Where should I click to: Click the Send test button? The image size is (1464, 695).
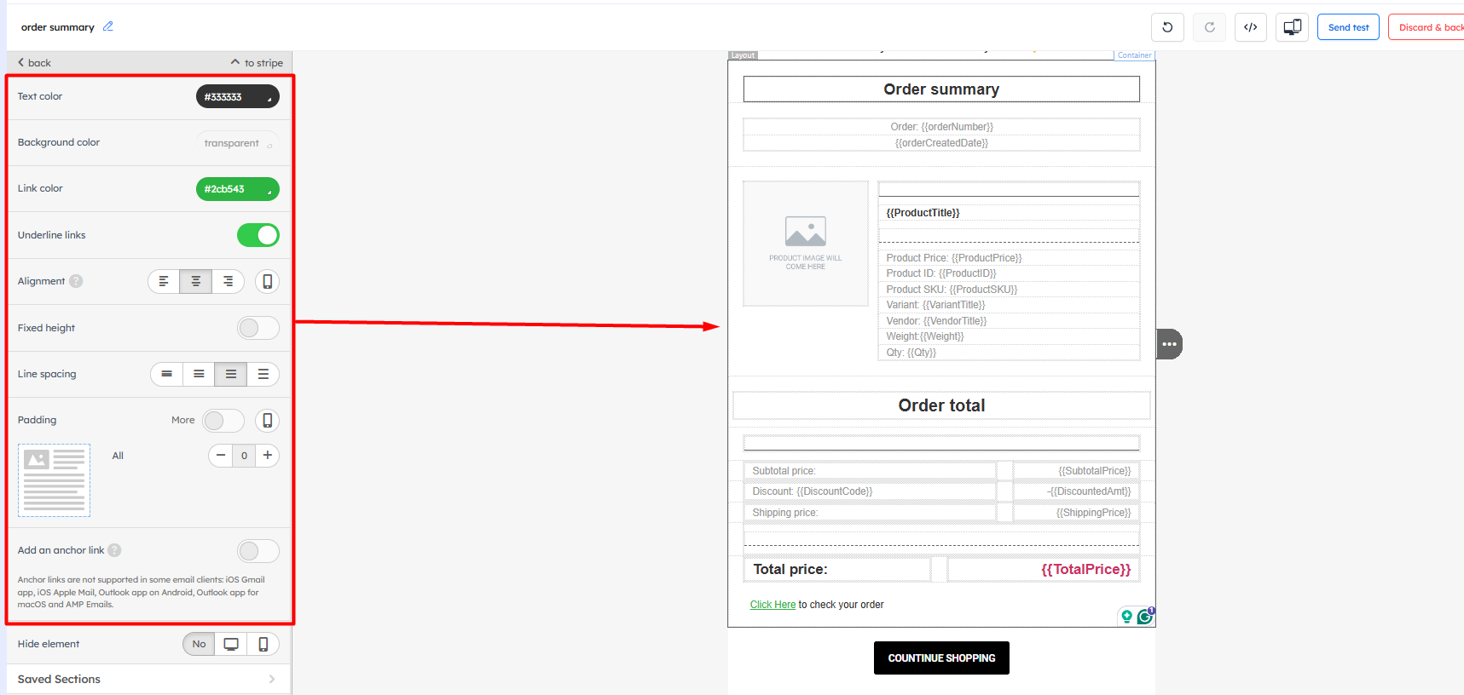[1347, 27]
